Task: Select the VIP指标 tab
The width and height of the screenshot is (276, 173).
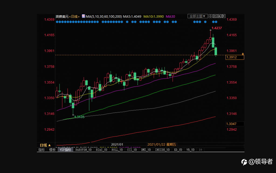Action: point(65,150)
